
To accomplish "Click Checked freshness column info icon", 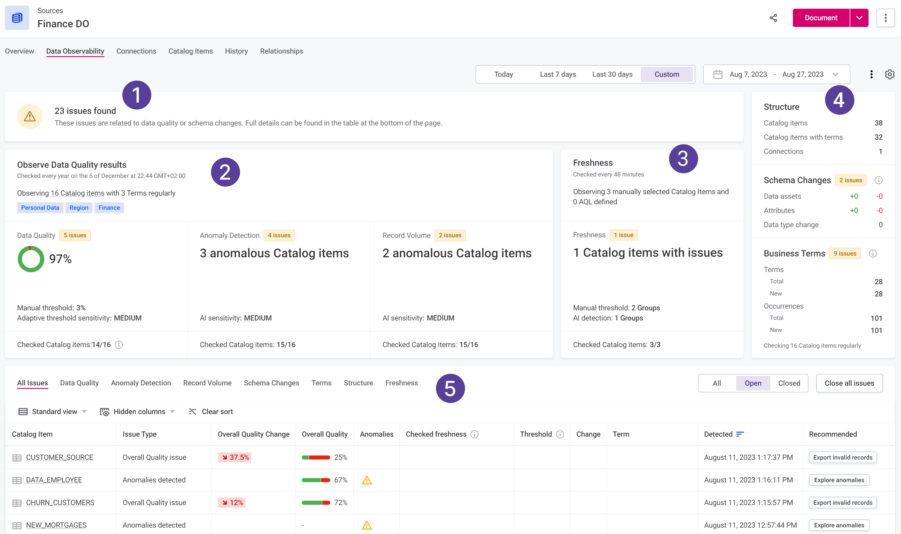I will [x=475, y=434].
